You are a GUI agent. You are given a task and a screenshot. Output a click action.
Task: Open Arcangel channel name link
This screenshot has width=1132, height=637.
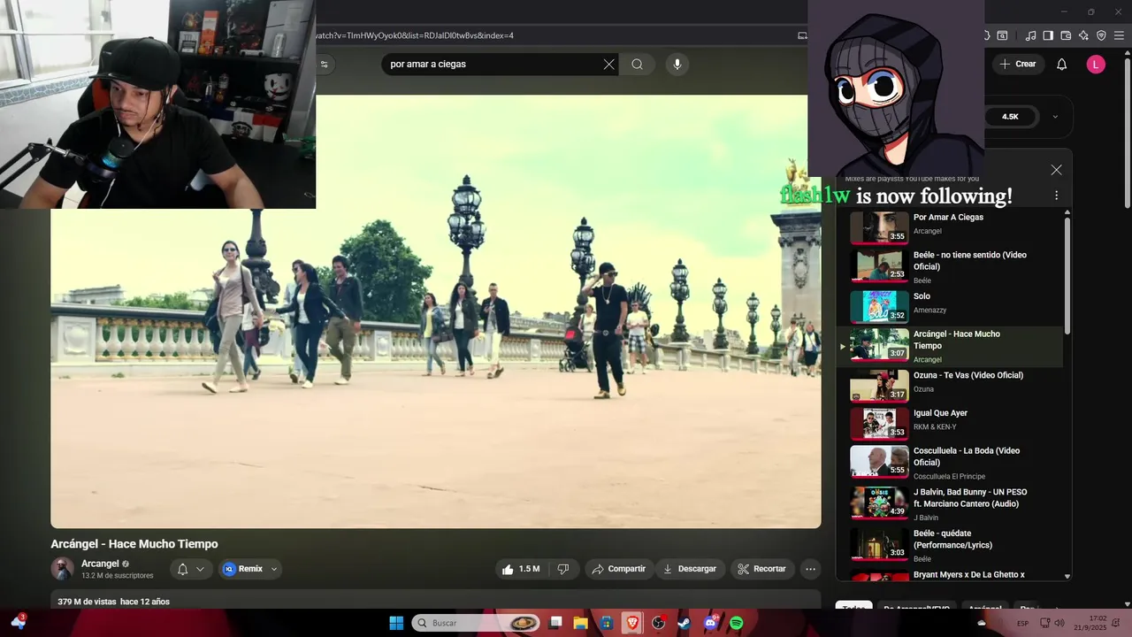(x=100, y=564)
